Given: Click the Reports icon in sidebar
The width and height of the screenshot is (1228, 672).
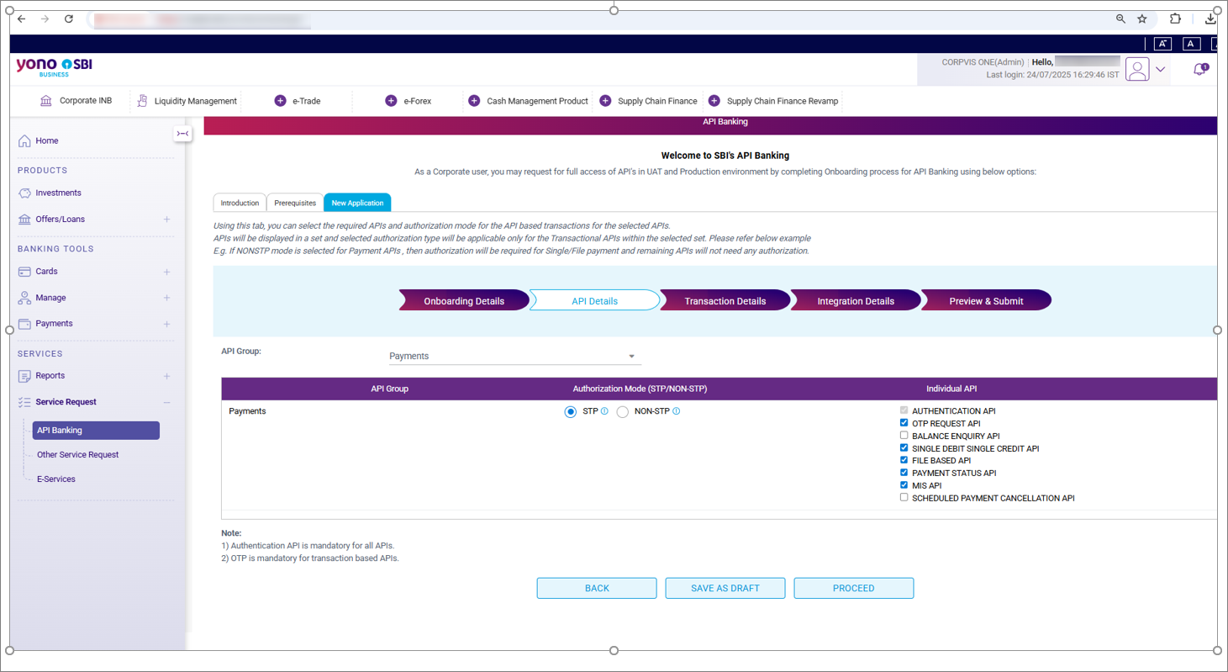Looking at the screenshot, I should pos(24,376).
